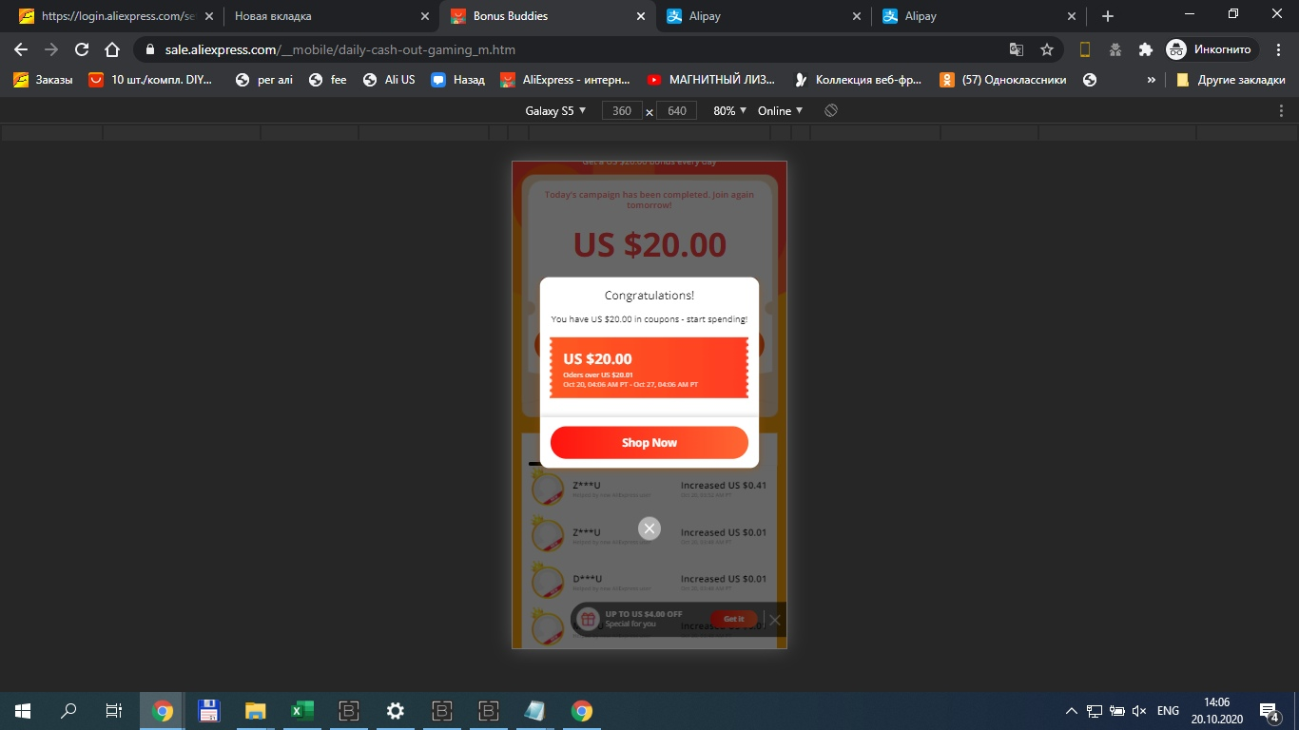Show hidden system tray icons
Screen dimensions: 1299x730
(1072, 711)
